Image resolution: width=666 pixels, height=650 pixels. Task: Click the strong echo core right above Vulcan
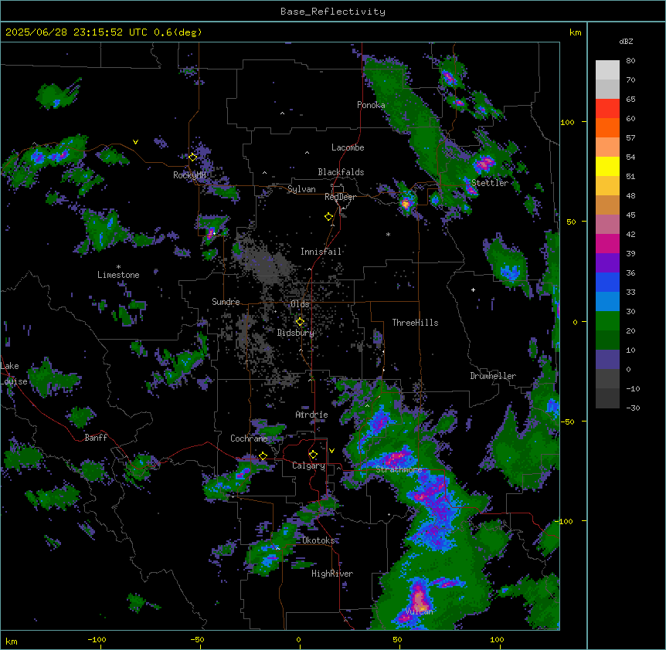pyautogui.click(x=420, y=597)
